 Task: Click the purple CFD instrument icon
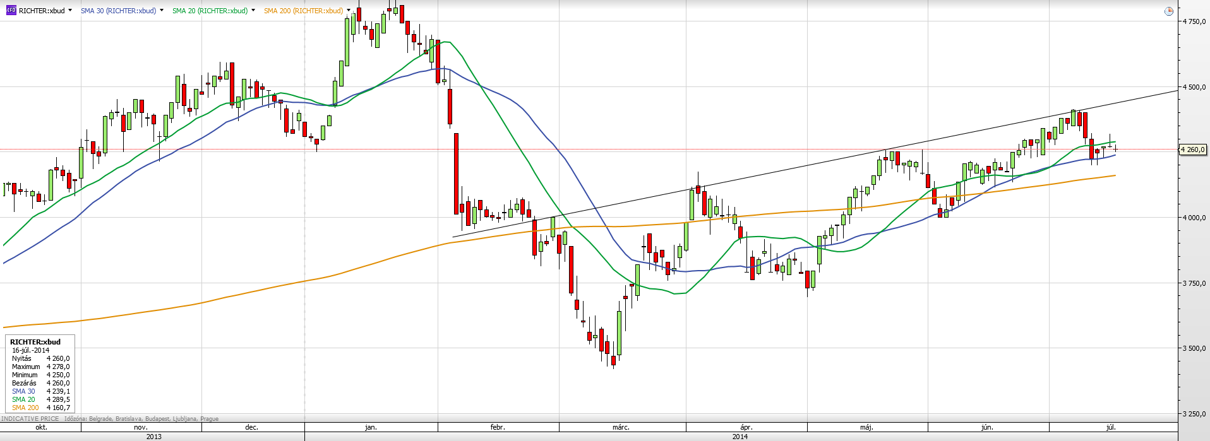point(11,11)
